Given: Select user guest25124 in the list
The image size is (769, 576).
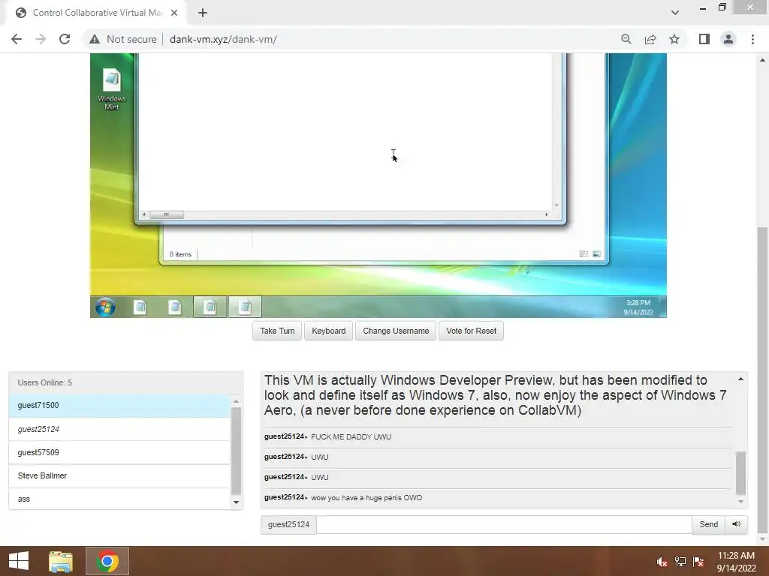Looking at the screenshot, I should [119, 429].
